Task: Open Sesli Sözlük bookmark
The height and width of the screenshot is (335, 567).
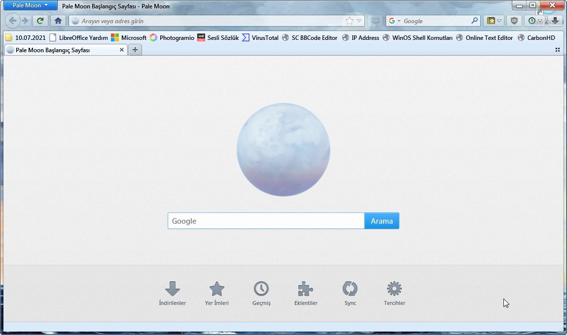Action: pos(218,37)
